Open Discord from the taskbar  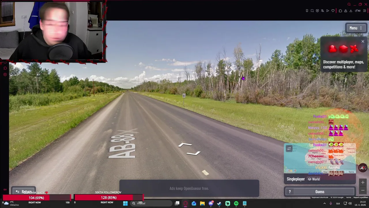pos(211,203)
